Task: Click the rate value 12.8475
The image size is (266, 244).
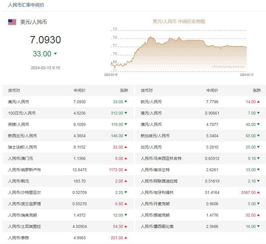Action: (79, 170)
